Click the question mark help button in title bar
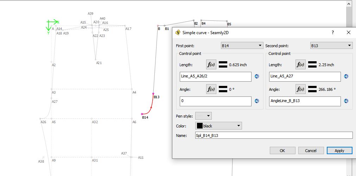 point(333,32)
